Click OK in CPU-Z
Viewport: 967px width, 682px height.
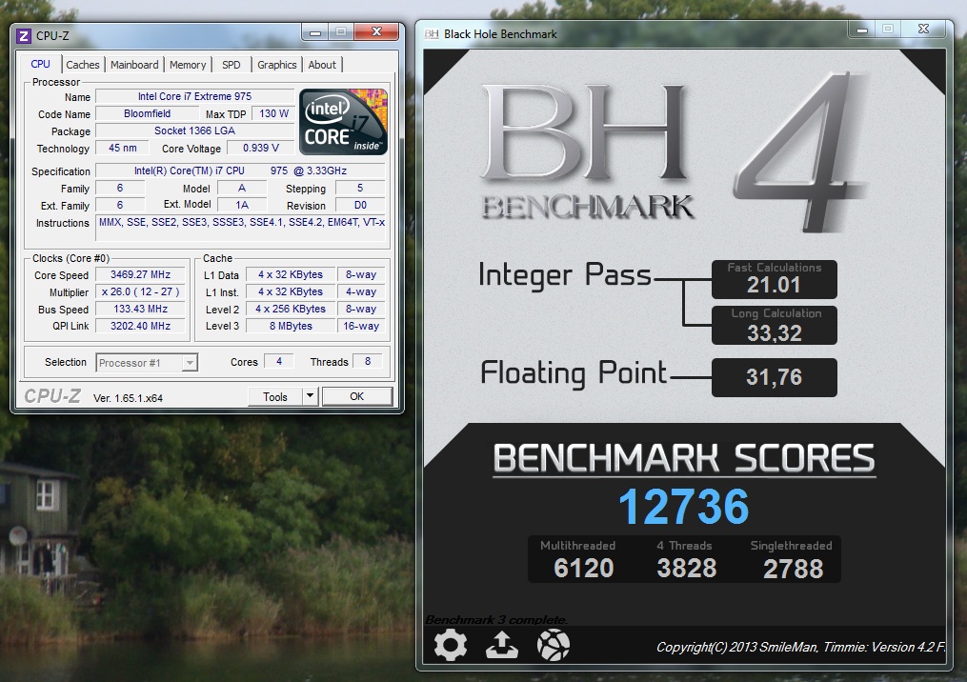coord(357,396)
